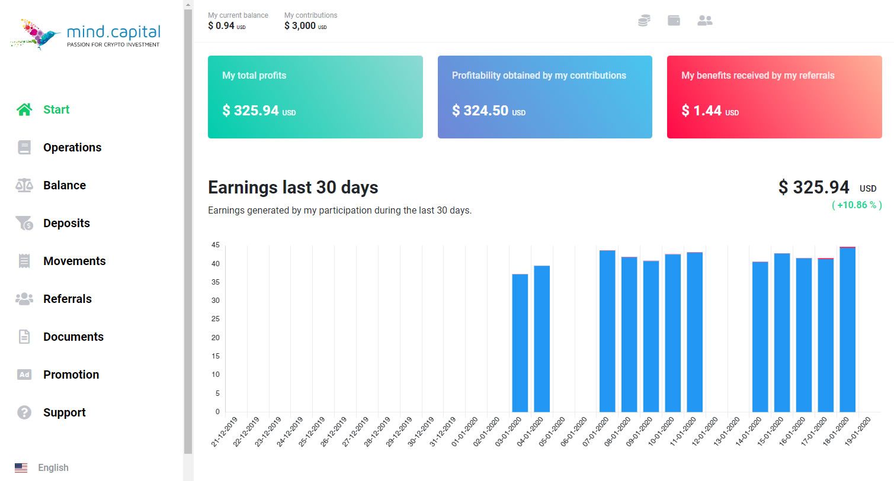Viewport: 894px width, 481px height.
Task: Click the 21-12-2019 axis date label
Action: 225,432
